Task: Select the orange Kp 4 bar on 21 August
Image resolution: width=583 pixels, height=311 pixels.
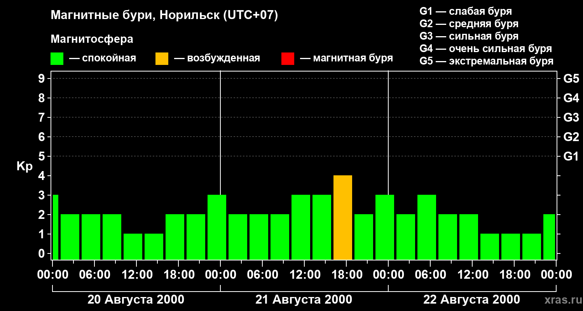Action: click(x=343, y=217)
